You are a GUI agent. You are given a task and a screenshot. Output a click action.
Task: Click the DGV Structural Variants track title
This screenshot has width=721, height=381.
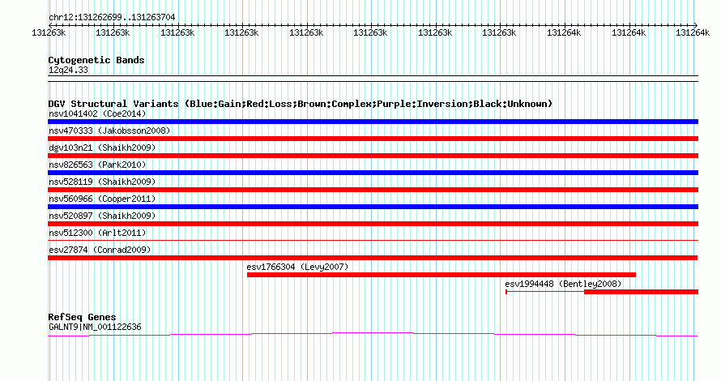[x=301, y=104]
